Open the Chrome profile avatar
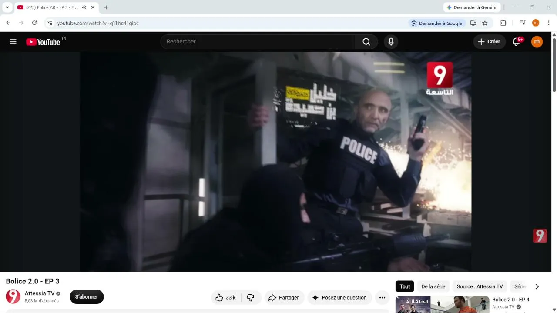557x313 pixels. (536, 23)
